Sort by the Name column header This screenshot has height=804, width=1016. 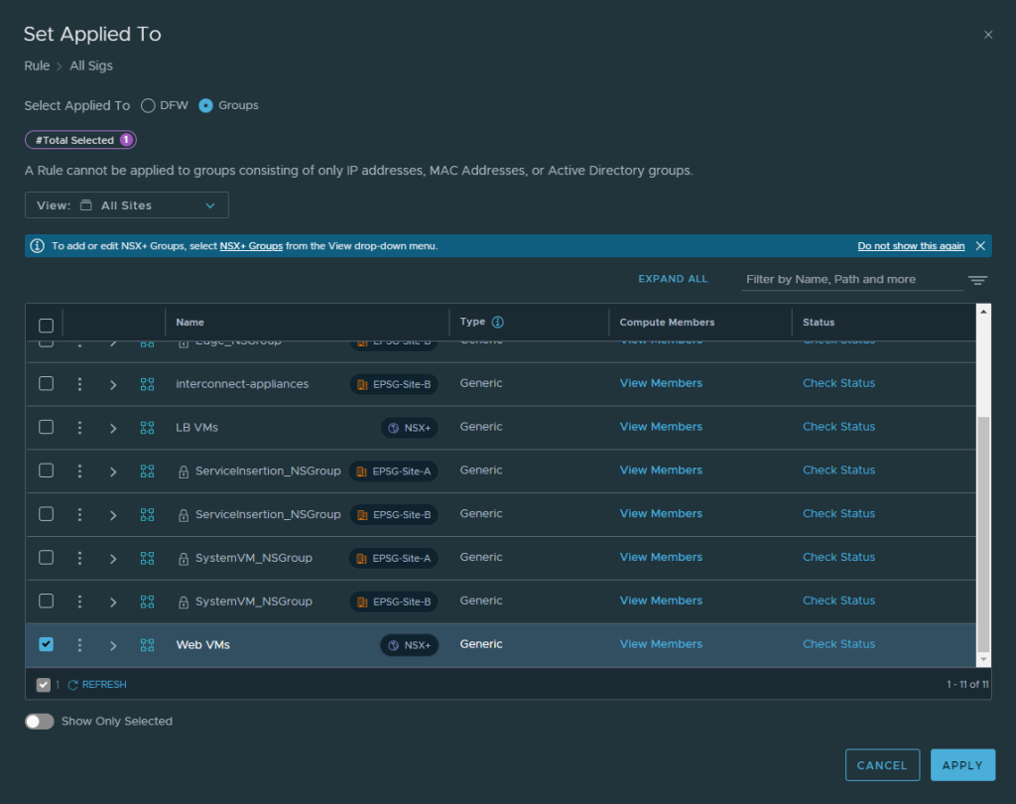[190, 323]
